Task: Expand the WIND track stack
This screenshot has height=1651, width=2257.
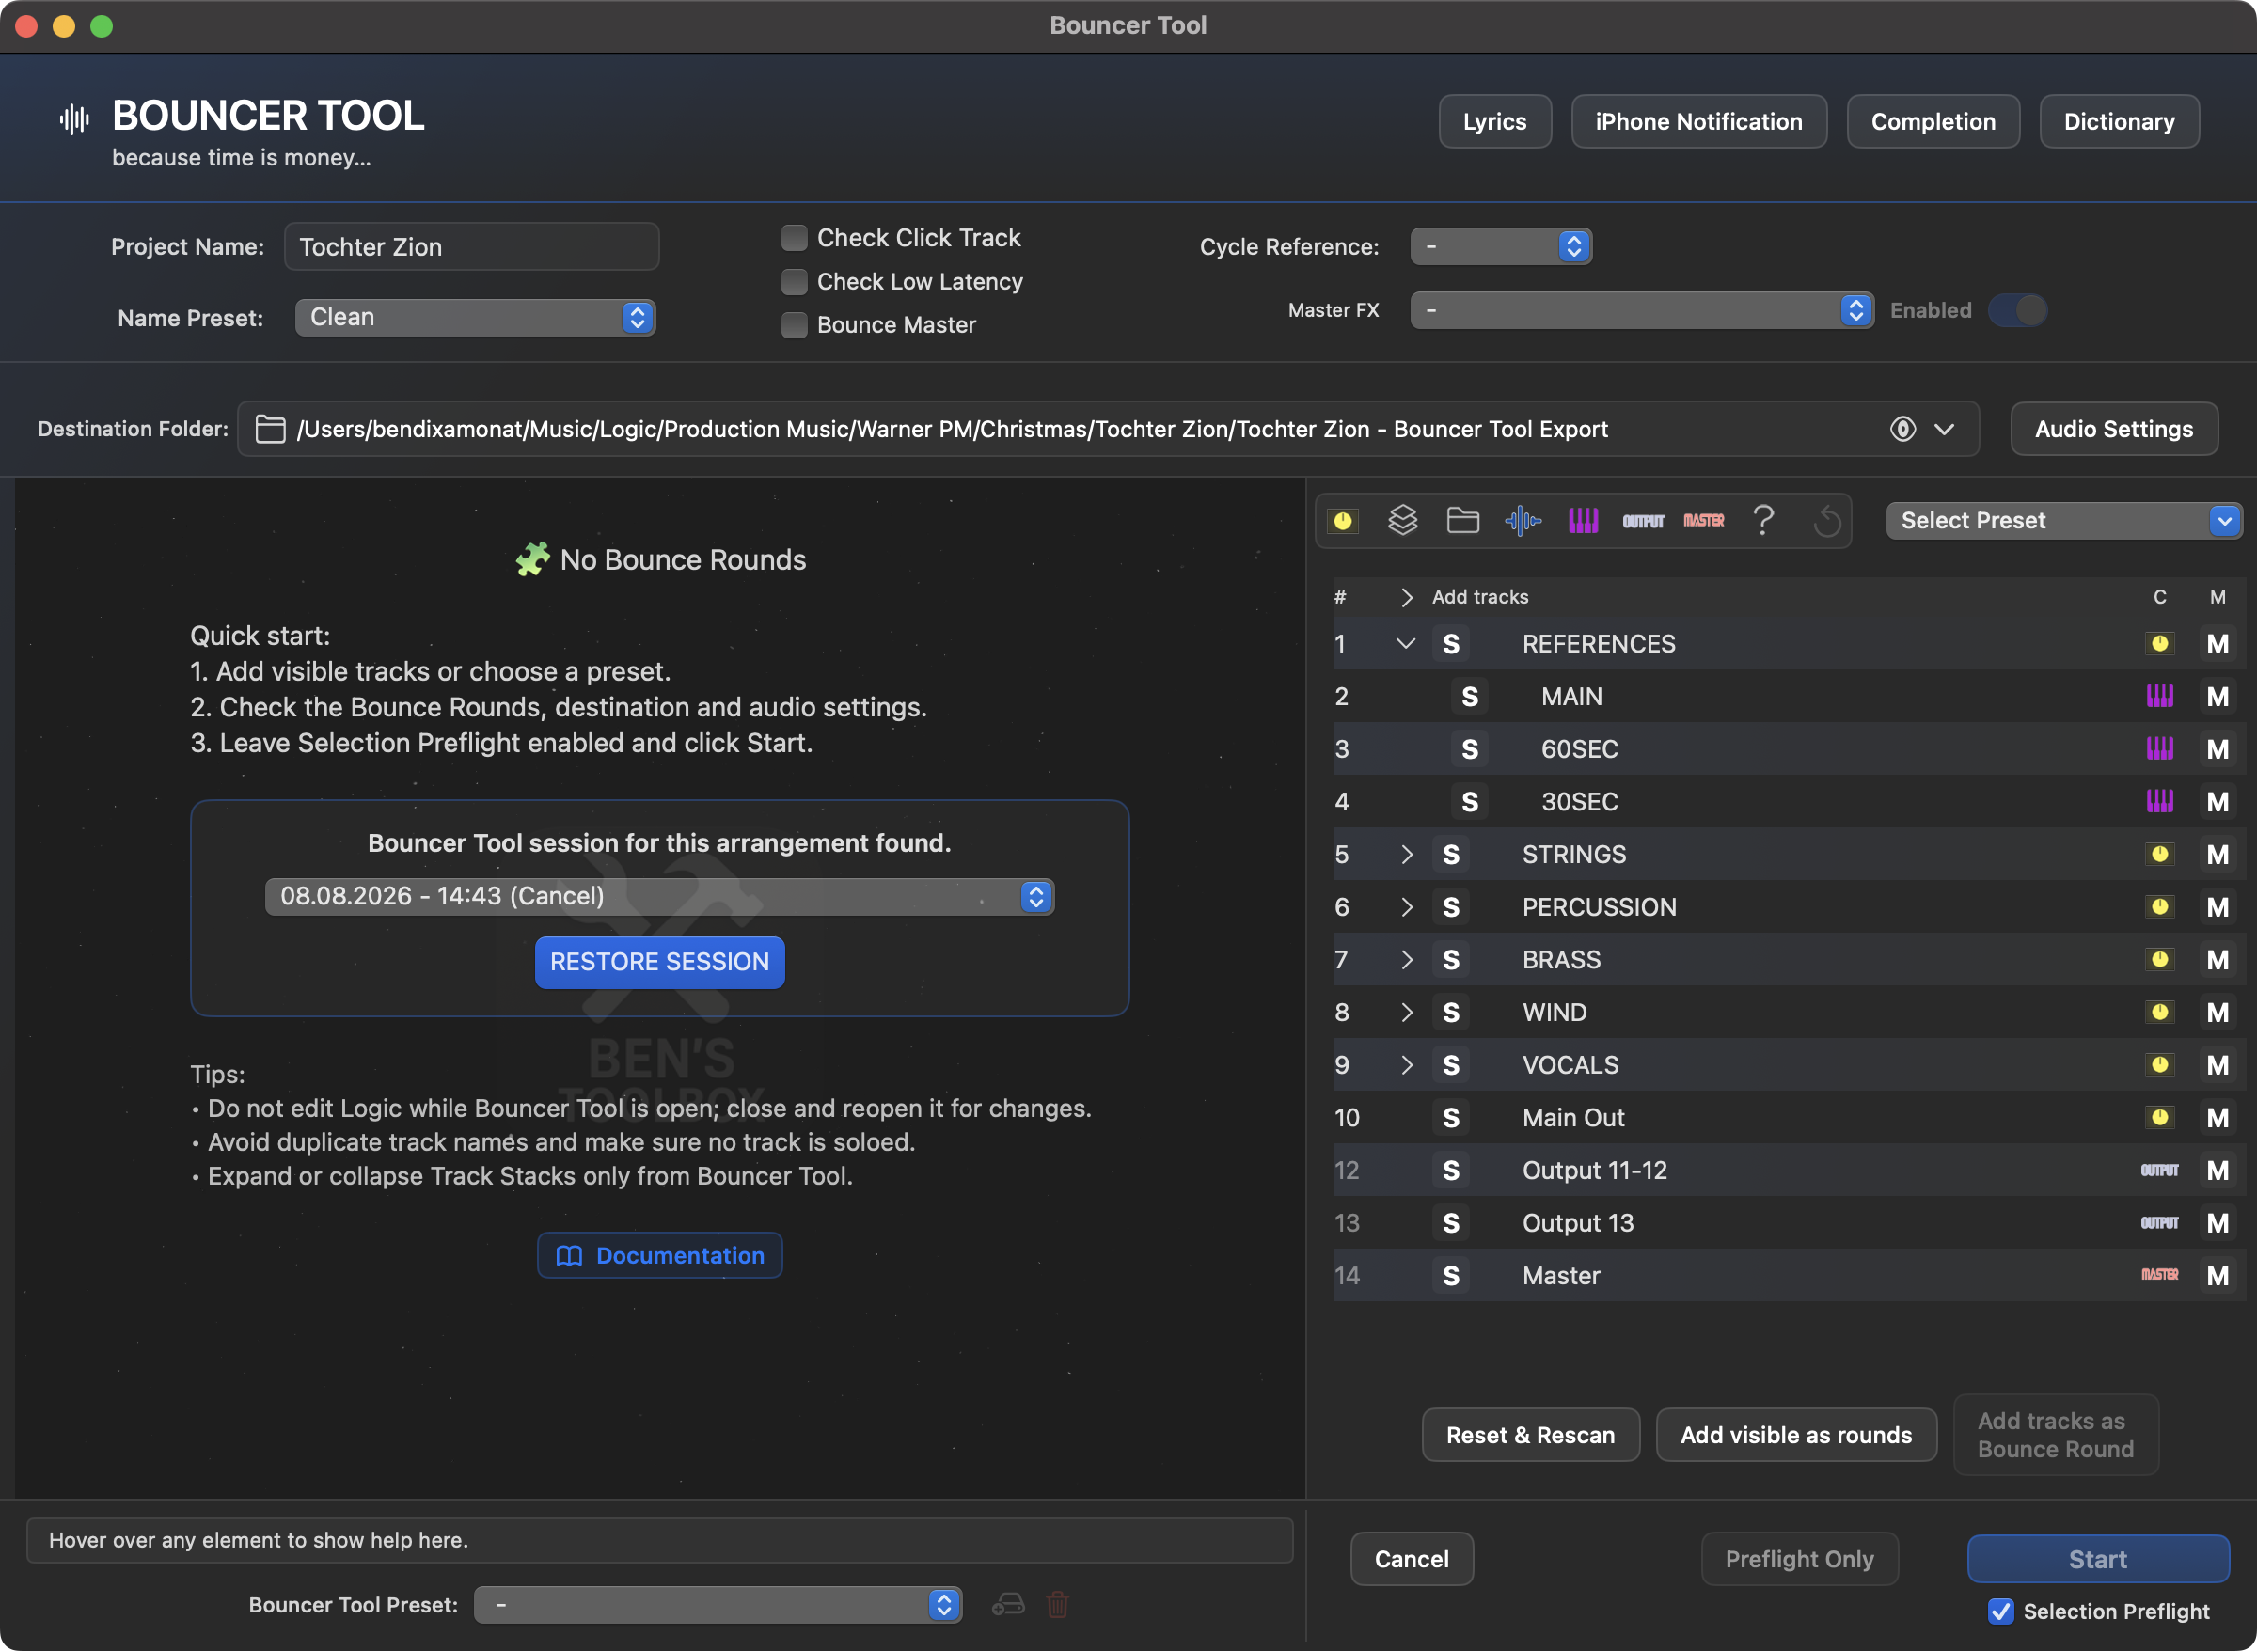Action: pos(1406,1013)
